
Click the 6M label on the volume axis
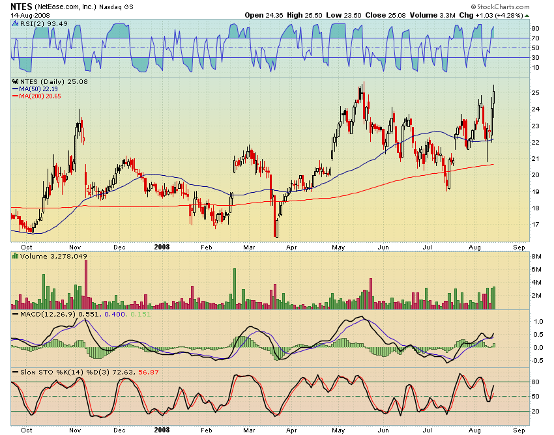[x=536, y=270]
